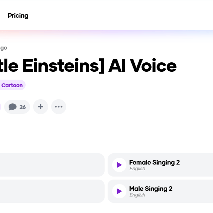Select the Male Singing 2 title text
The width and height of the screenshot is (213, 213).
point(151,189)
